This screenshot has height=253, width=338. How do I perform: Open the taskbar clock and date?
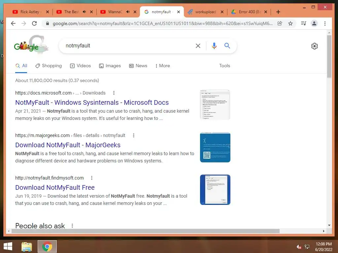[x=323, y=247]
